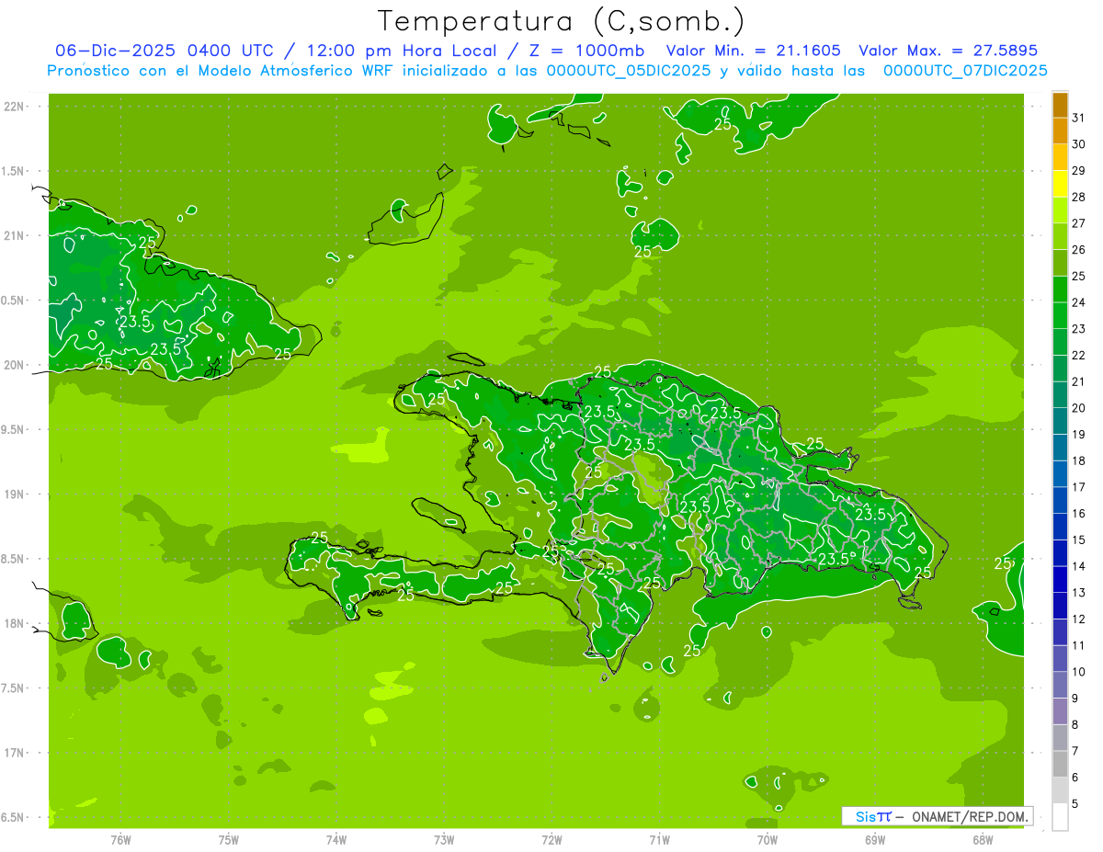Click the "69W" longitude axis label
Screen dimensions: 1103x852
(x=875, y=839)
